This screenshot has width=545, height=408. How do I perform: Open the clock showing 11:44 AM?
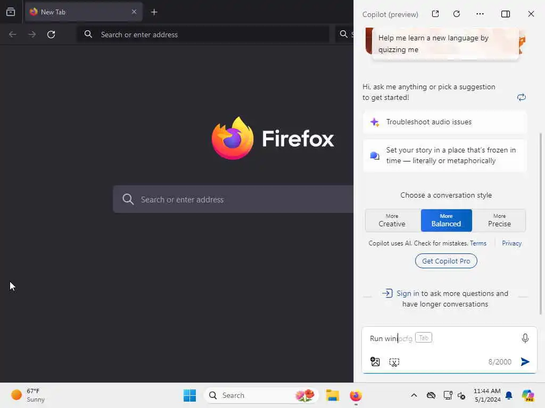pos(487,395)
